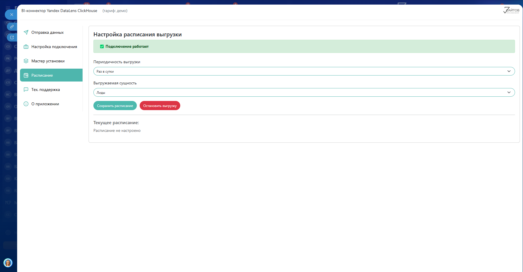
Task: Click the (тариф: демо) label
Action: [115, 11]
